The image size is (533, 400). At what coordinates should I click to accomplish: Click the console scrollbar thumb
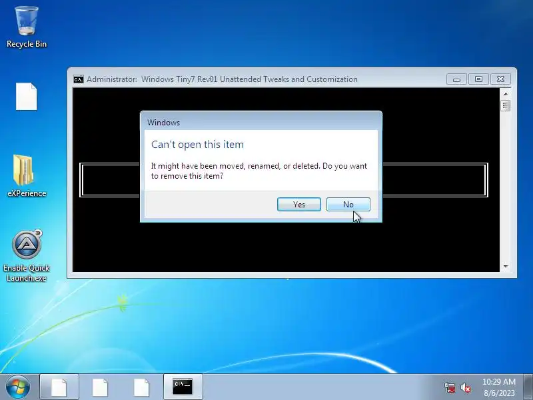point(506,106)
